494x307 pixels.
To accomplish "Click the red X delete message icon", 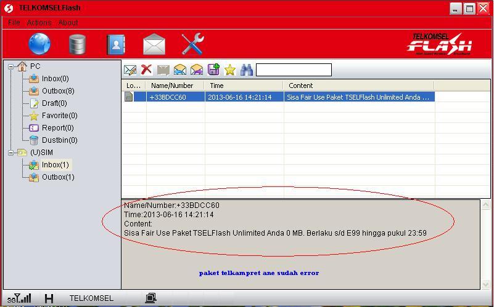I will (147, 70).
